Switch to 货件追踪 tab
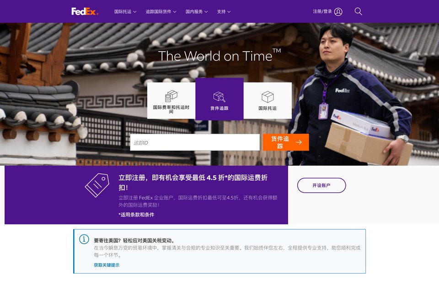Image resolution: width=439 pixels, height=286 pixels. point(219,99)
